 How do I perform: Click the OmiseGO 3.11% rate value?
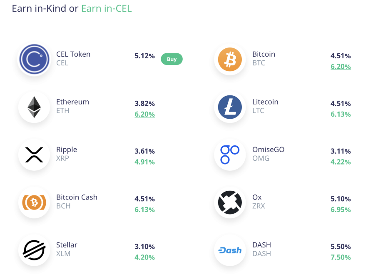(x=341, y=151)
